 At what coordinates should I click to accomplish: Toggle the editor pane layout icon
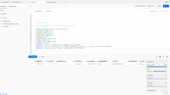[3, 94]
